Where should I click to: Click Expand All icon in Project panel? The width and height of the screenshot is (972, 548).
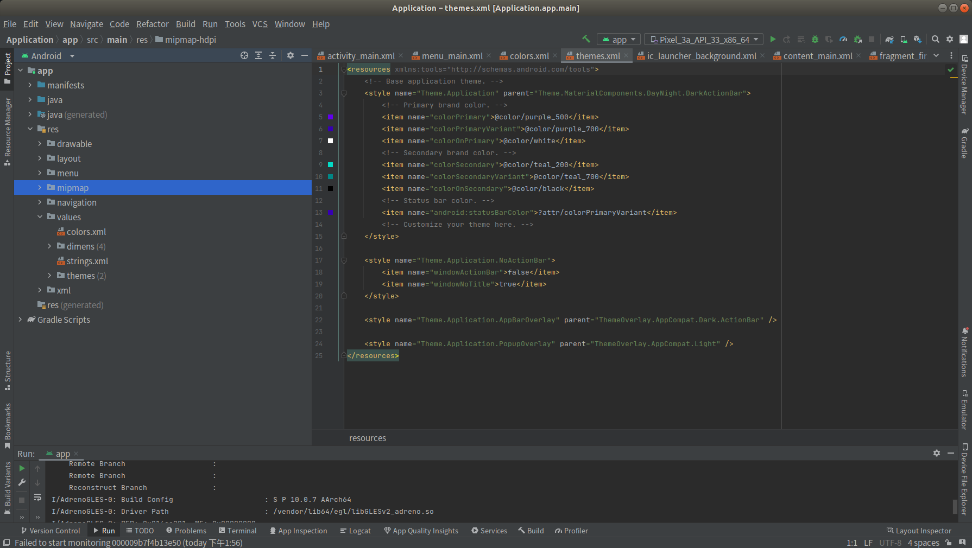click(x=258, y=55)
